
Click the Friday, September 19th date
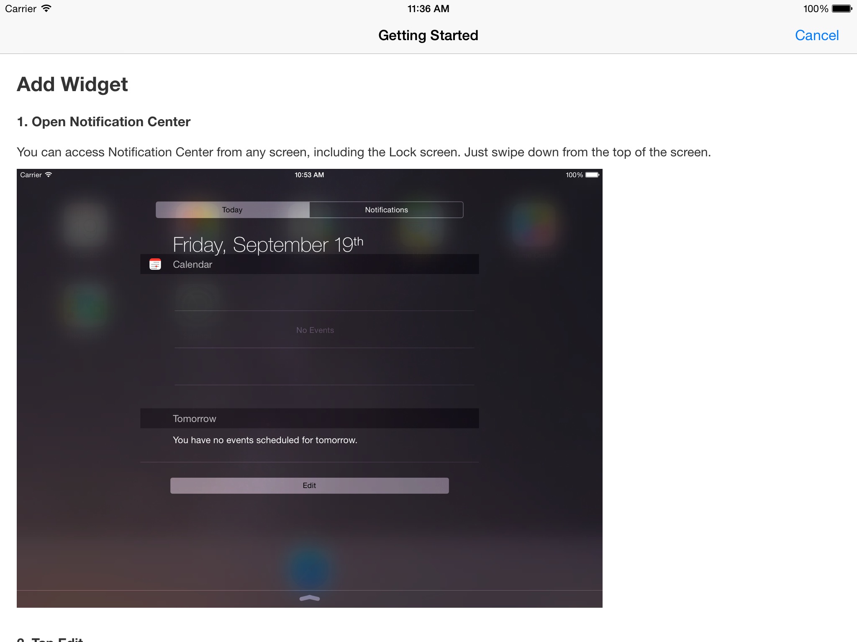pos(268,245)
